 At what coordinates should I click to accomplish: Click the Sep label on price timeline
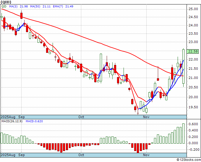click(21, 117)
